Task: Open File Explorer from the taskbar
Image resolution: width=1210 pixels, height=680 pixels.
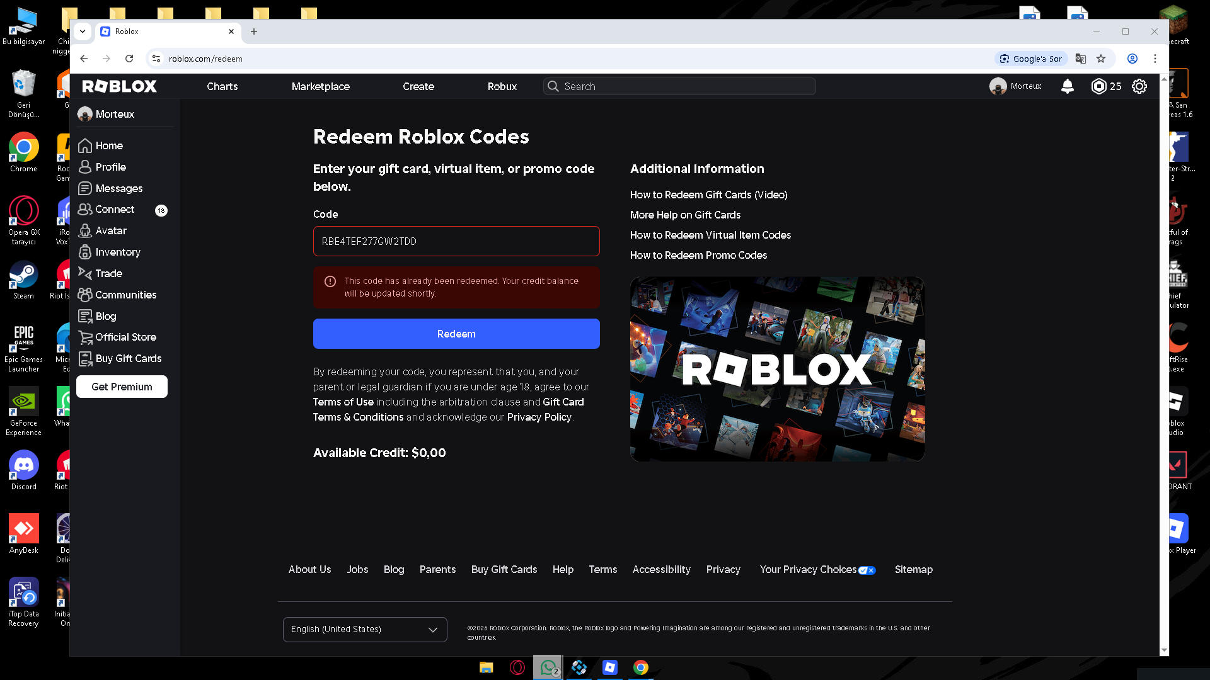Action: point(486,667)
